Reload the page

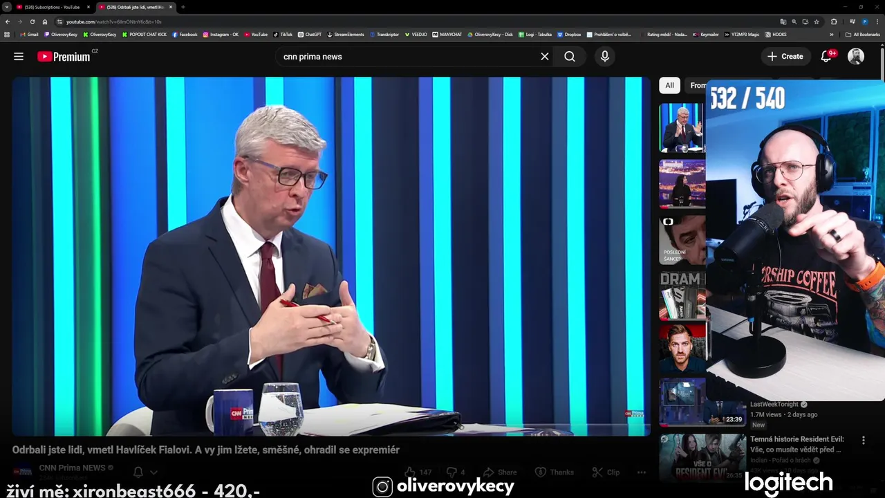(x=32, y=21)
